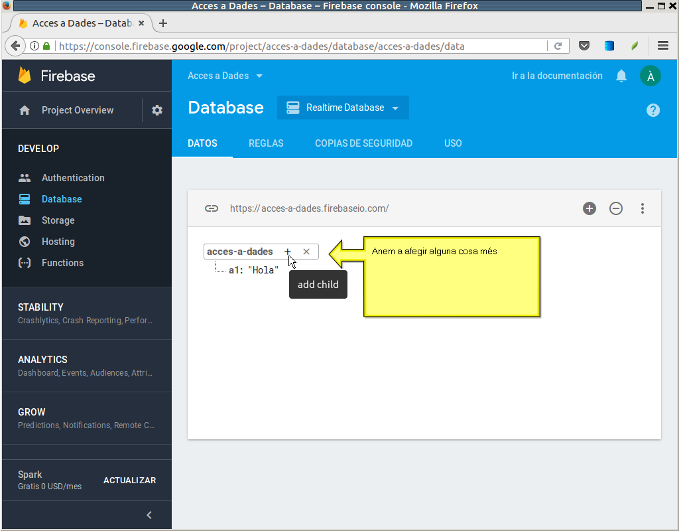
Task: Click the Database sidebar icon
Action: point(25,199)
